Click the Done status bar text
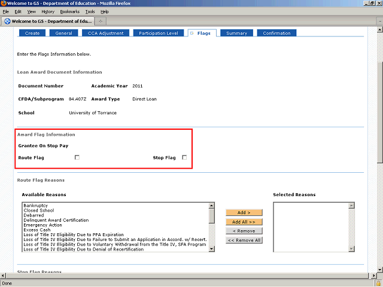Image resolution: width=383 pixels, height=287 pixels. [7, 283]
